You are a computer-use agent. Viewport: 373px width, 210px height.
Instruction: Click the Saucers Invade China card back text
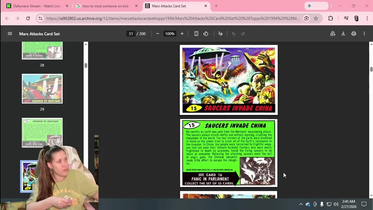click(229, 148)
